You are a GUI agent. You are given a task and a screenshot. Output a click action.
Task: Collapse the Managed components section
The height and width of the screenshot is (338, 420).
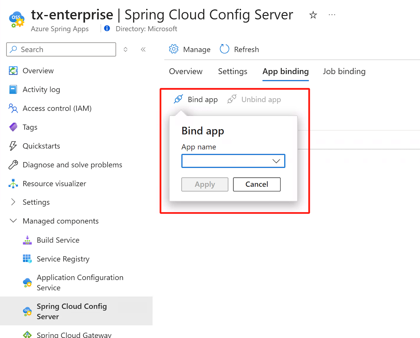click(13, 221)
